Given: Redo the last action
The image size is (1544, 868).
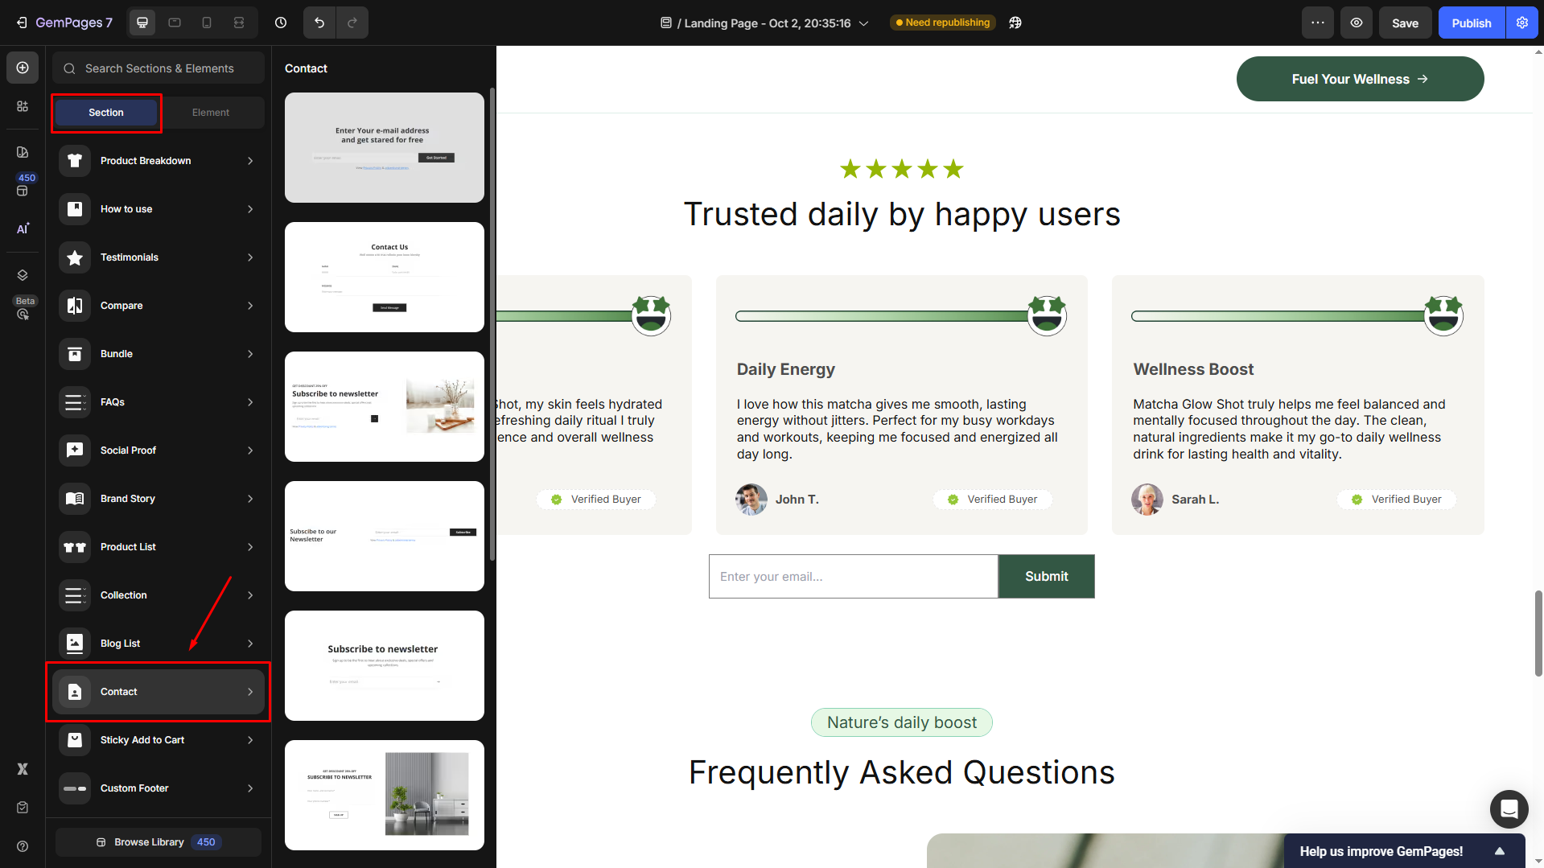Looking at the screenshot, I should click(x=352, y=23).
